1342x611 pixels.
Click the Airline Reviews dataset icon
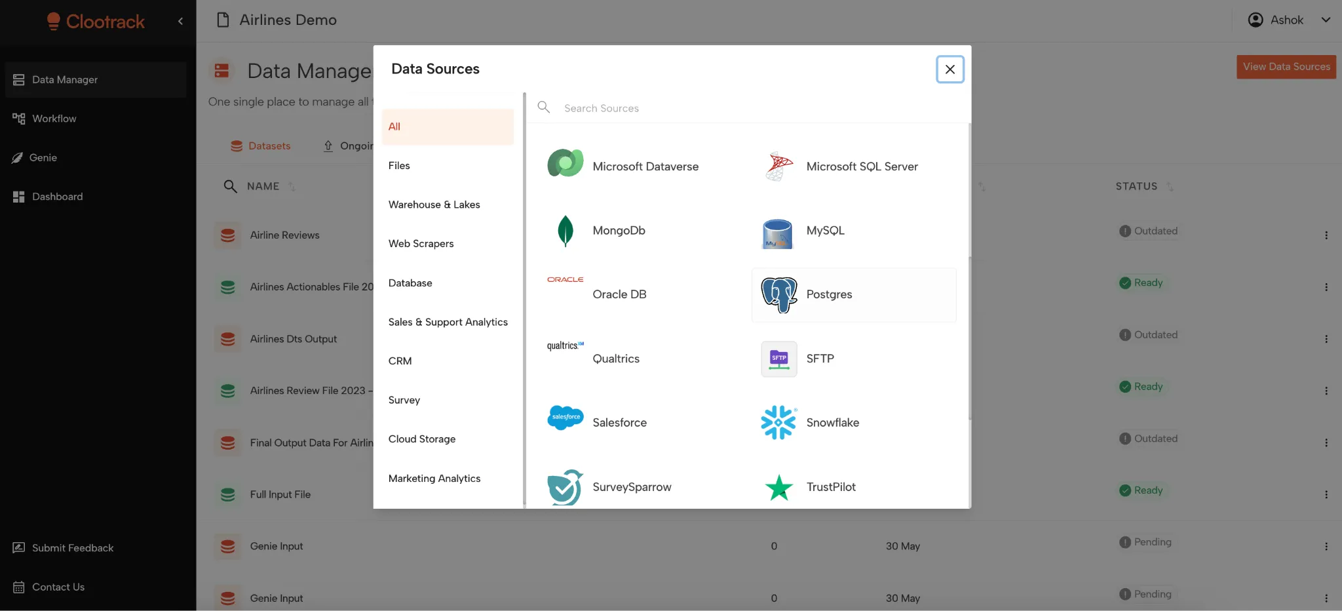(x=227, y=235)
